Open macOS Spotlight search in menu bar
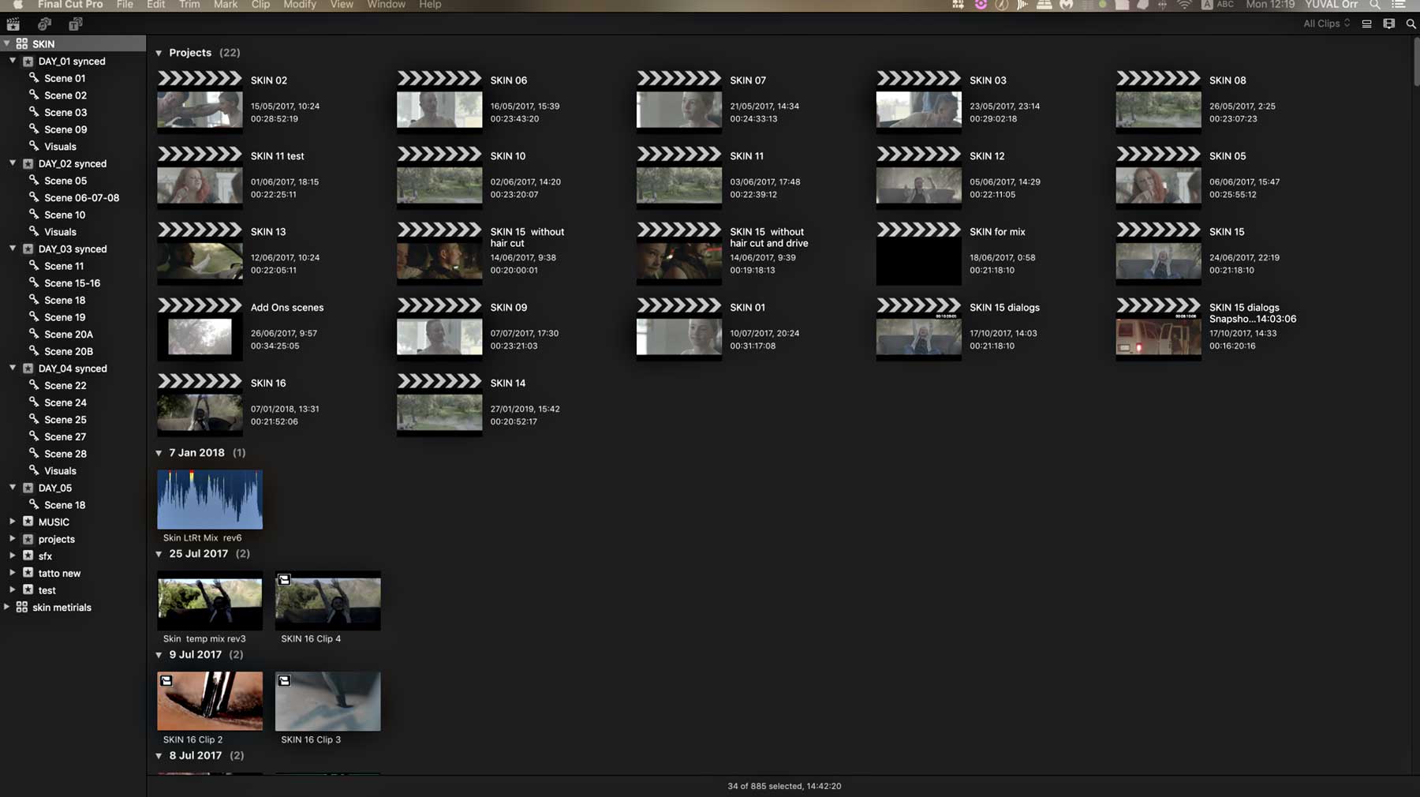 point(1375,5)
